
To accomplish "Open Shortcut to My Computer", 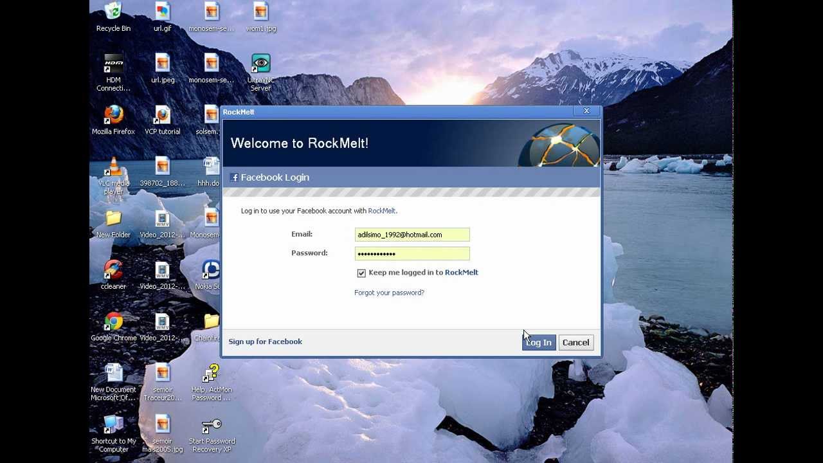I will [x=113, y=433].
